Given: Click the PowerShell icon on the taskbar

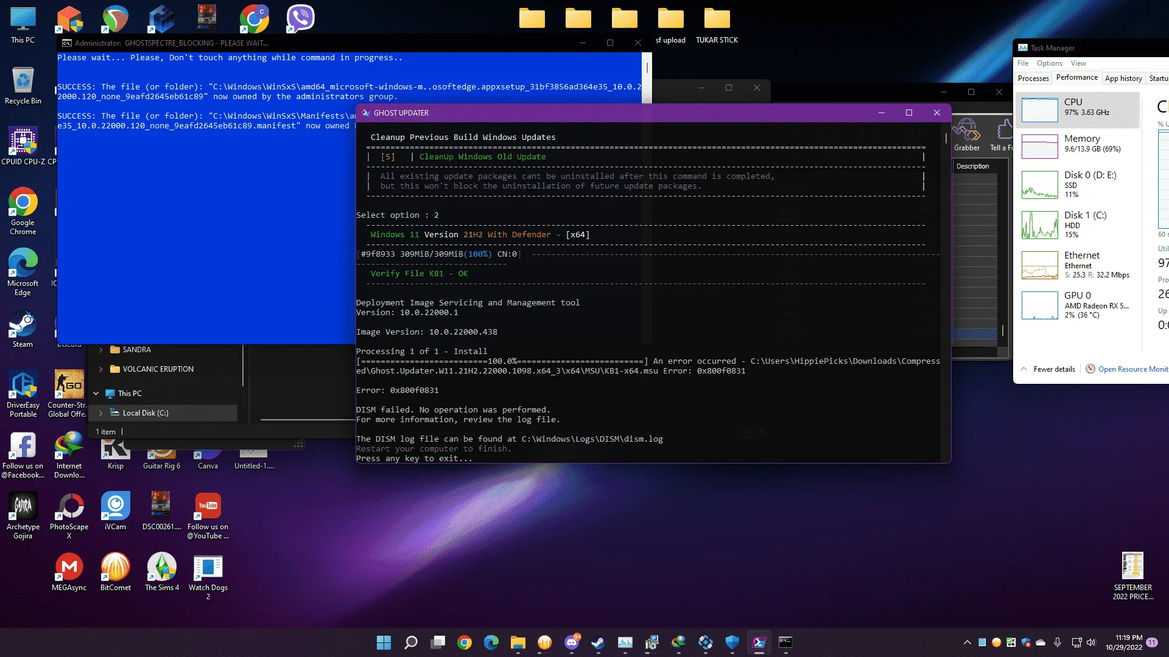Looking at the screenshot, I should [x=759, y=642].
